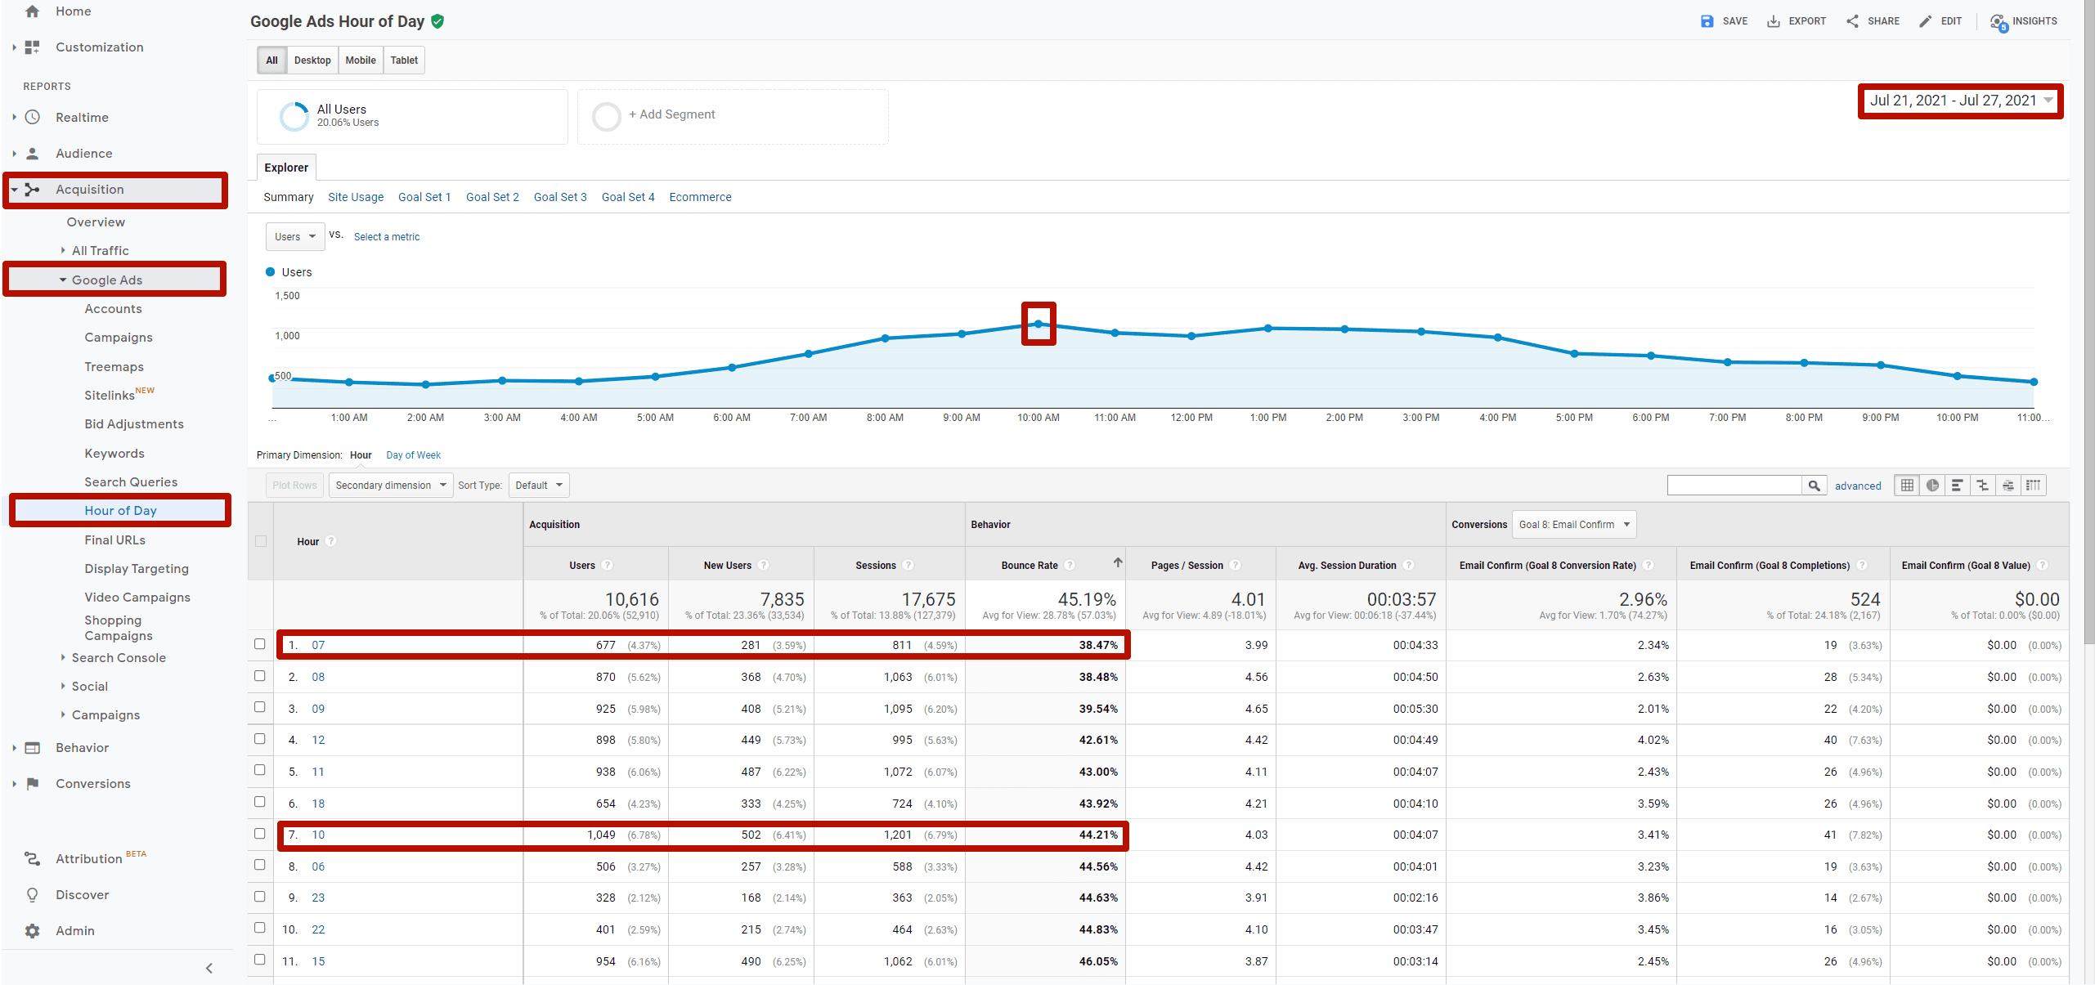The height and width of the screenshot is (985, 2095).
Task: Switch to Site Usage tab
Action: click(356, 197)
